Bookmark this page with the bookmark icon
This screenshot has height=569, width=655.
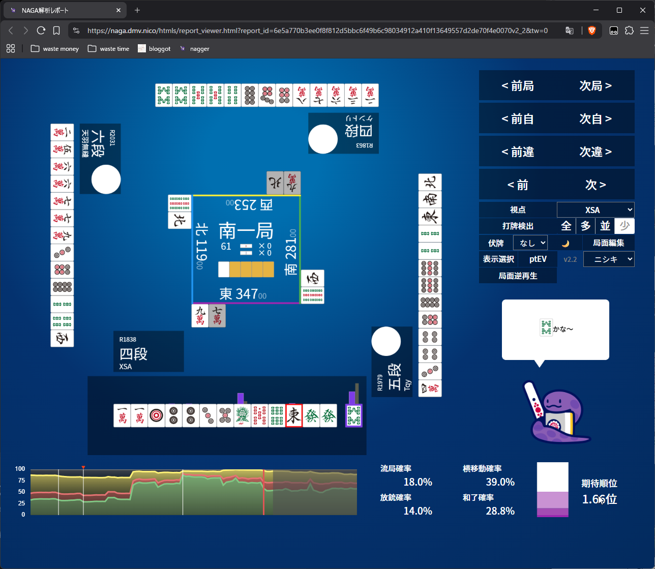56,31
